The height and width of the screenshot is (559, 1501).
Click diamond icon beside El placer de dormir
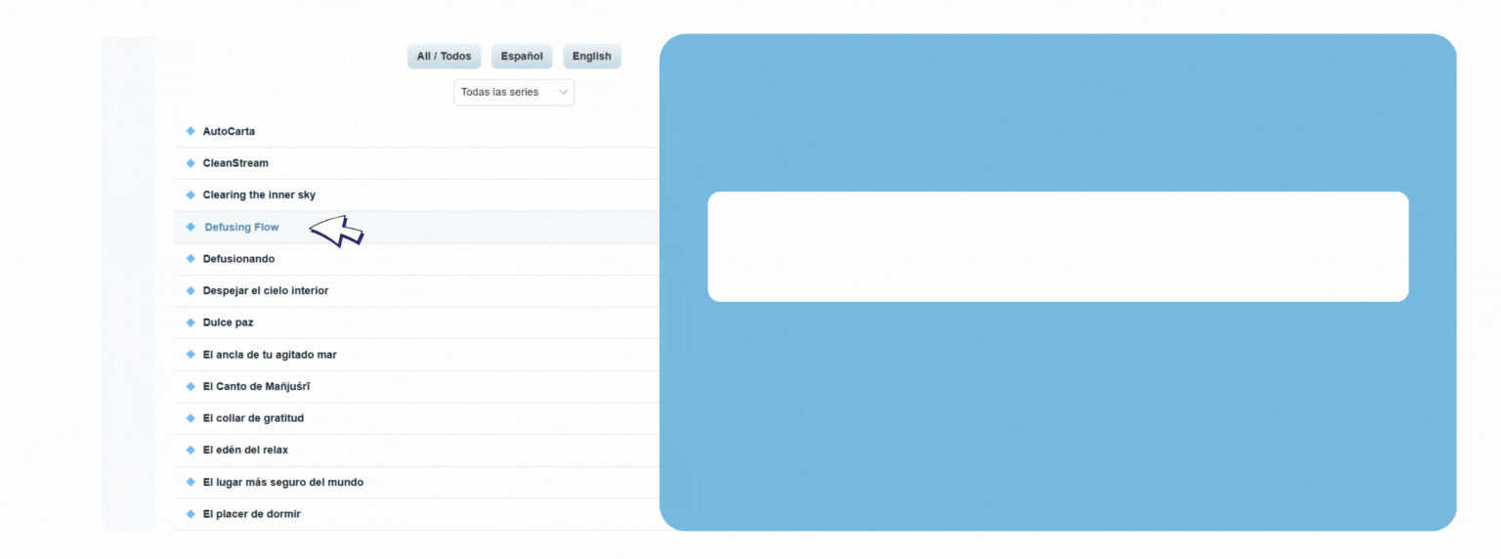[191, 514]
